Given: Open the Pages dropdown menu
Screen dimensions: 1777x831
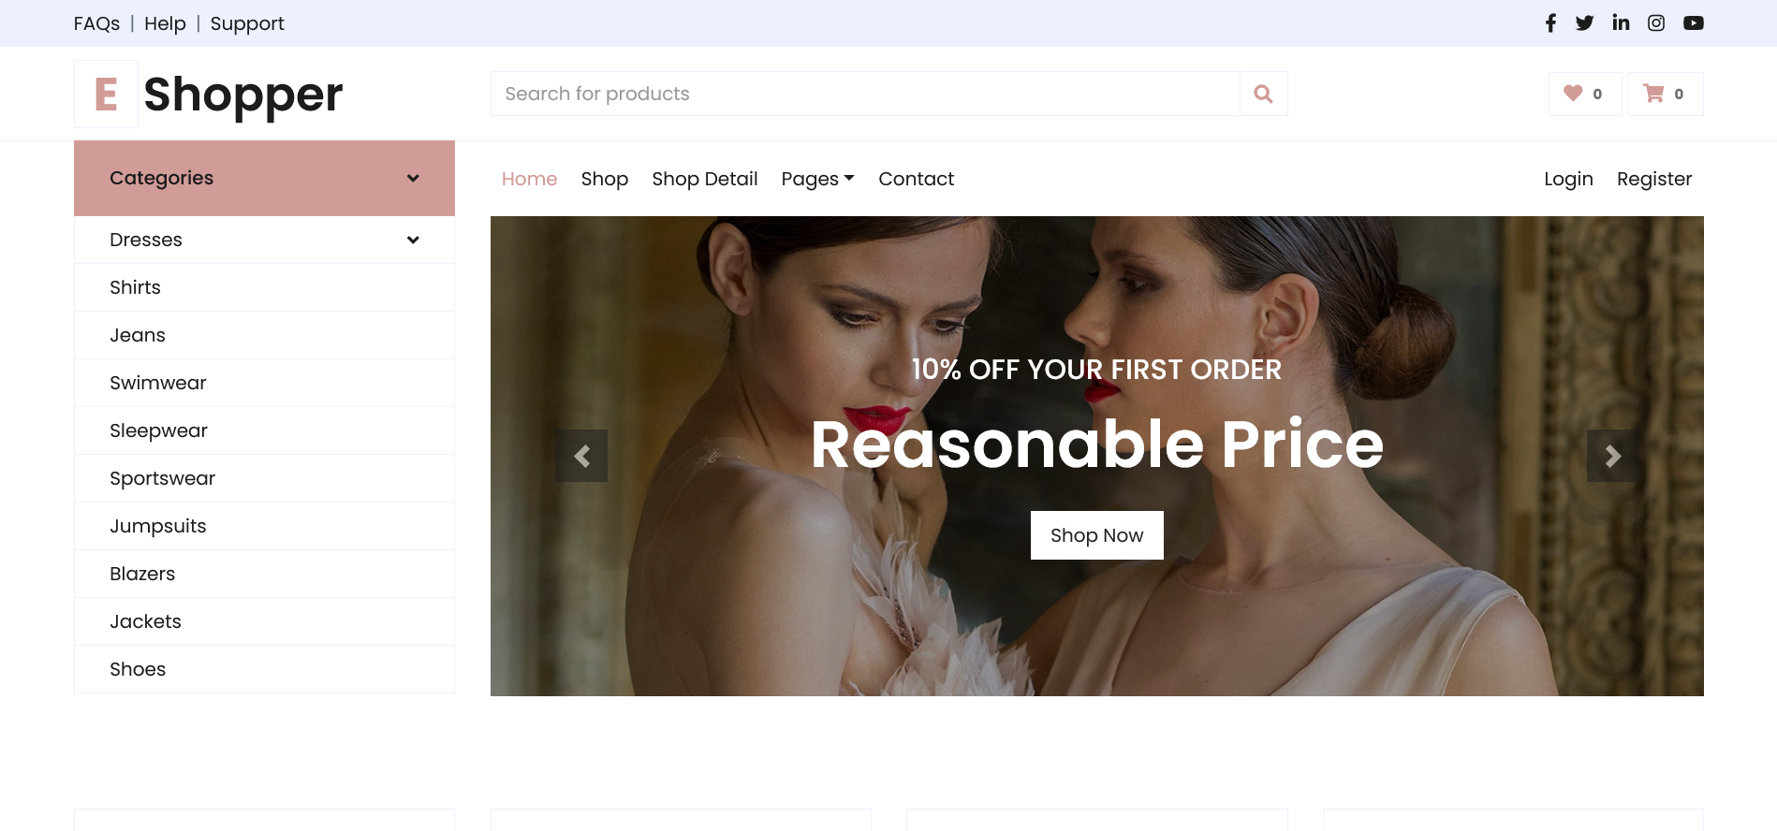Looking at the screenshot, I should pos(817,179).
